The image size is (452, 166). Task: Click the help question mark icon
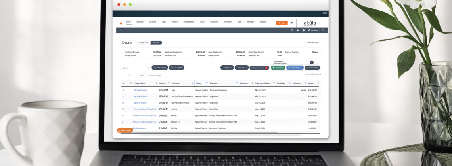(303, 30)
